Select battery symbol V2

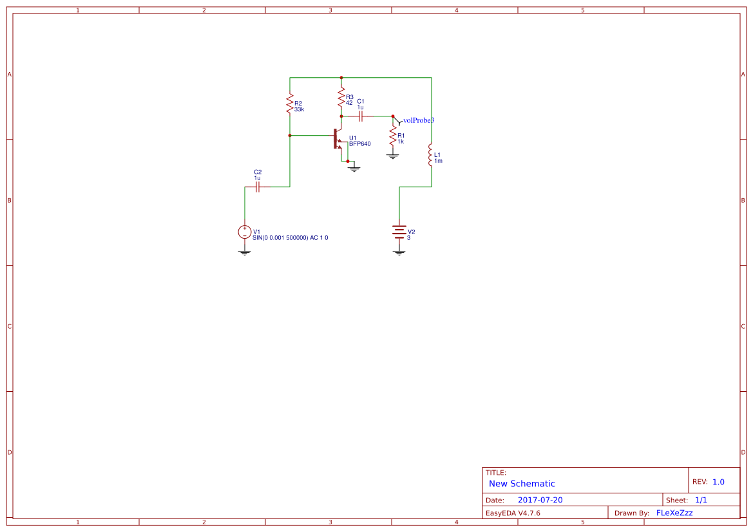tap(399, 232)
